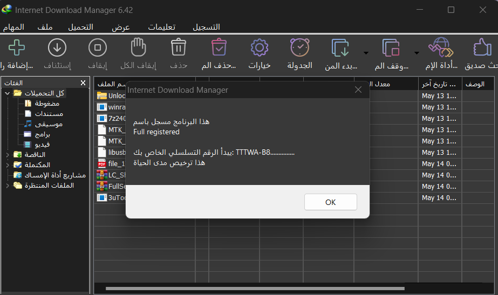Screen dimensions: 498x295
Task: Select the مستندات category
Action: click(x=49, y=114)
